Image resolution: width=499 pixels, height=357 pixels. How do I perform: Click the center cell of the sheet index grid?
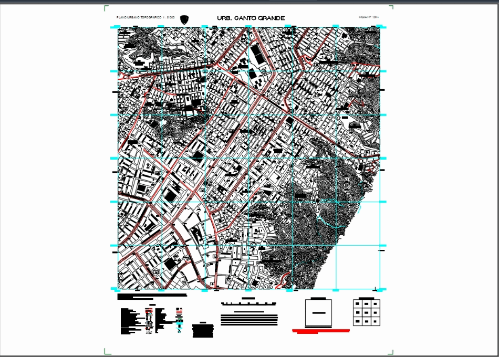(366, 312)
